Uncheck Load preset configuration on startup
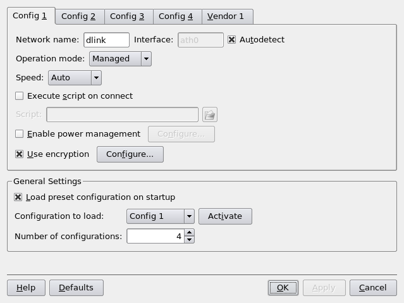Viewport: 404px width, 303px height. (x=18, y=197)
